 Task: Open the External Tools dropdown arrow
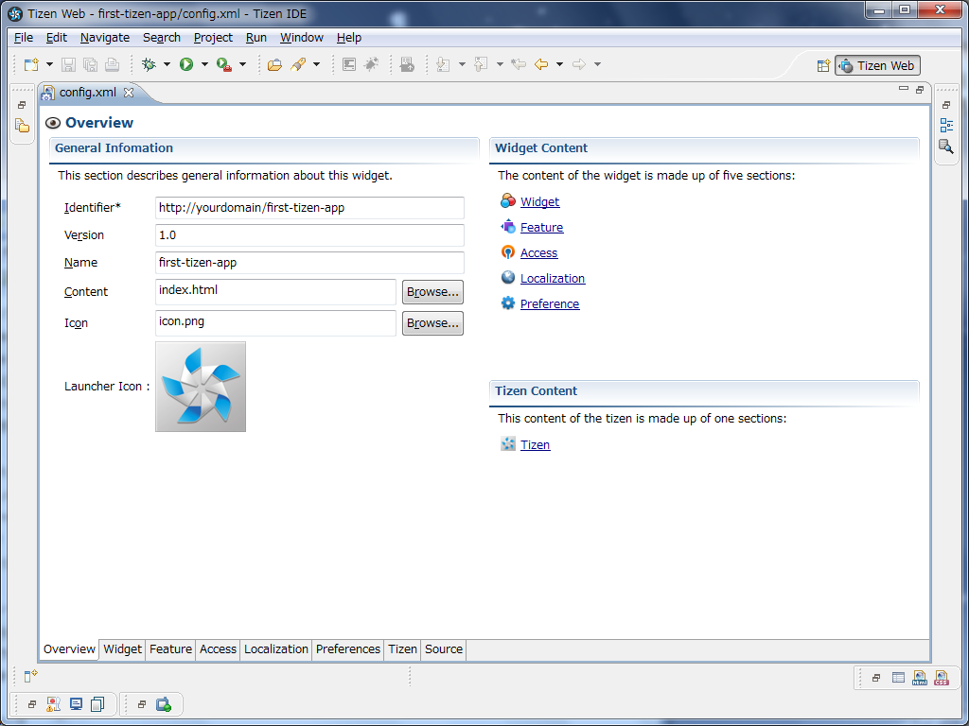[x=242, y=64]
